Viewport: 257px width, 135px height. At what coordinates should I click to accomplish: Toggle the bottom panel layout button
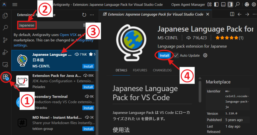pos(223,4)
